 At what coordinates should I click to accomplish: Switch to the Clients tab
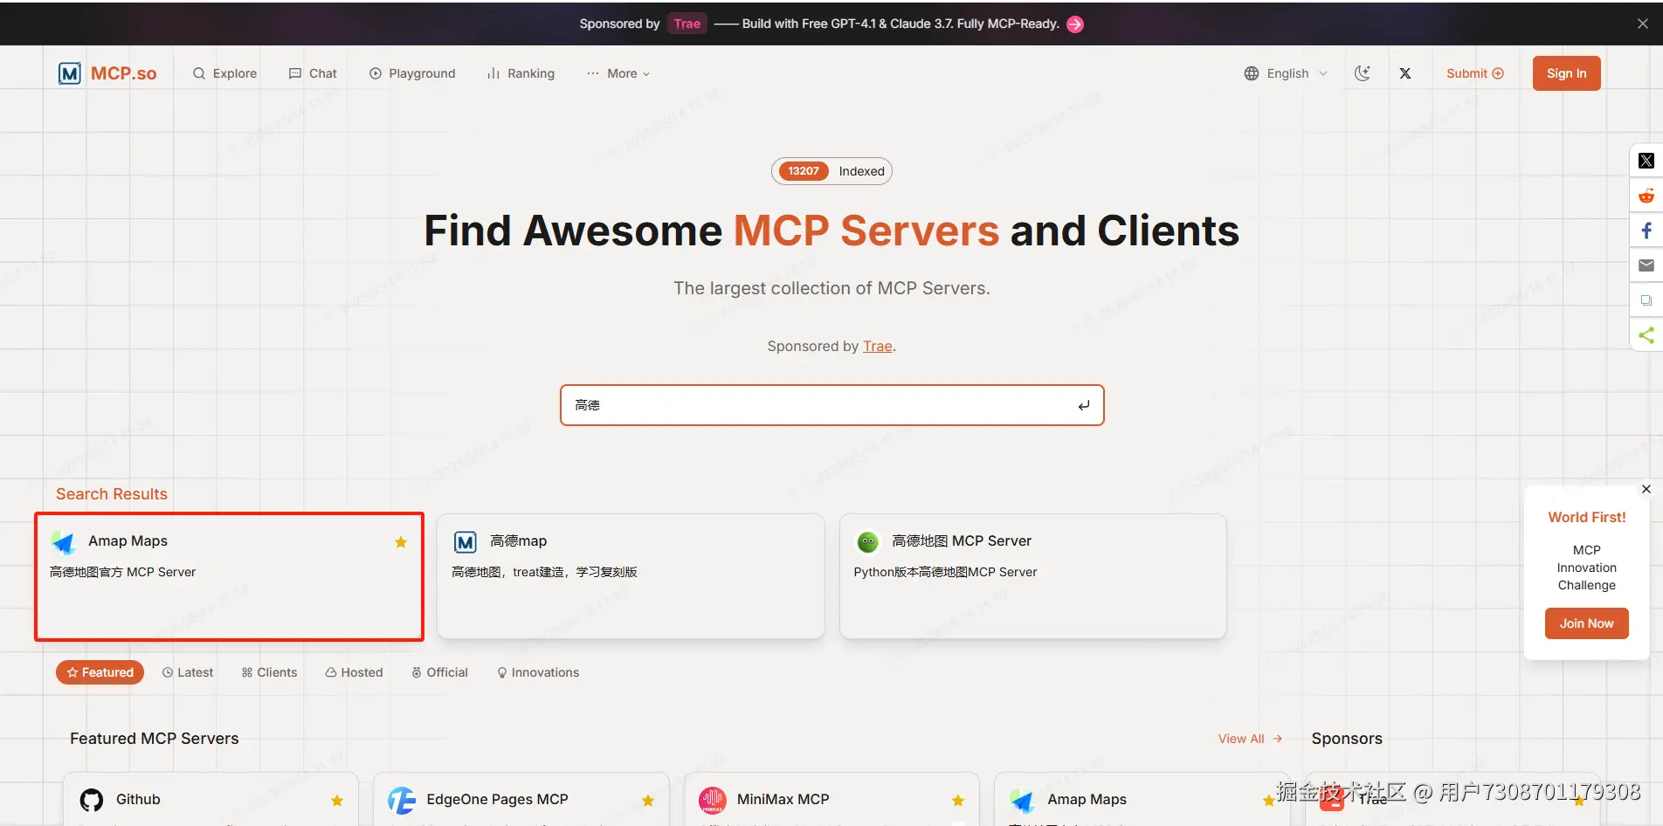tap(269, 672)
